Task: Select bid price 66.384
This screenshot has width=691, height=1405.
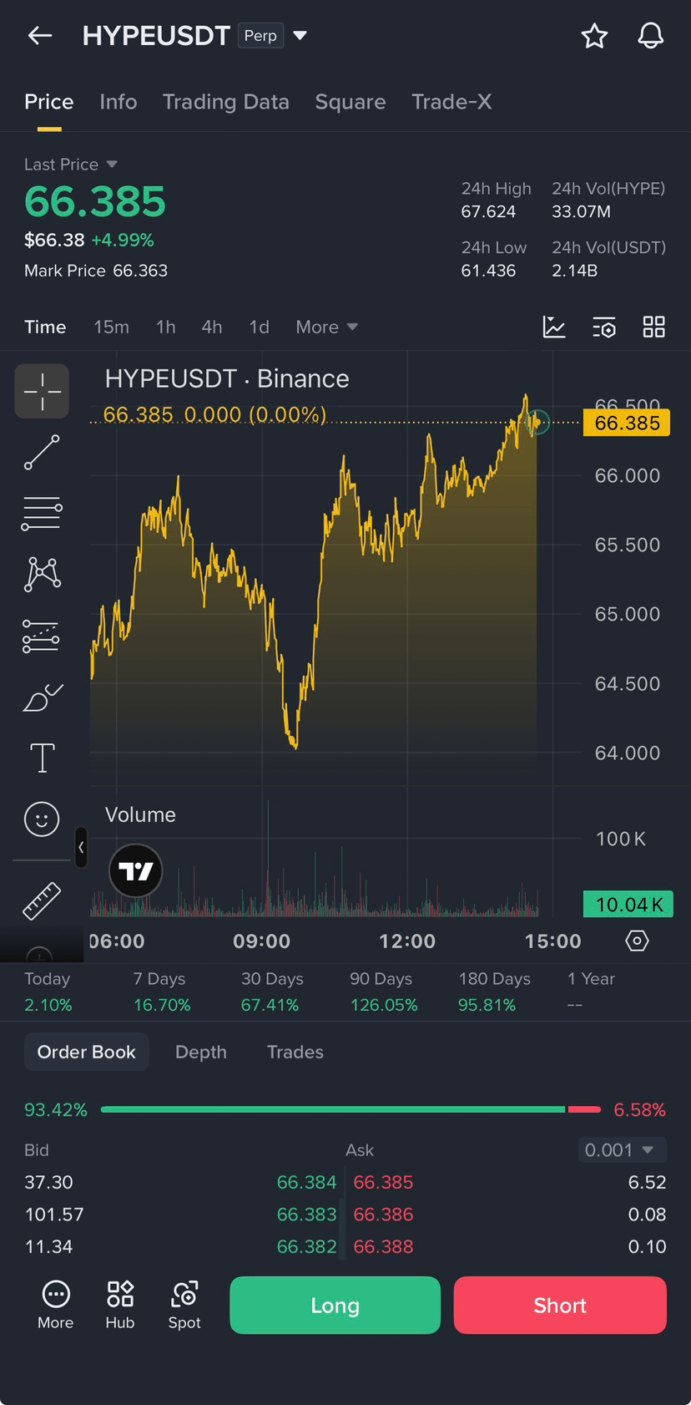Action: pos(306,1182)
